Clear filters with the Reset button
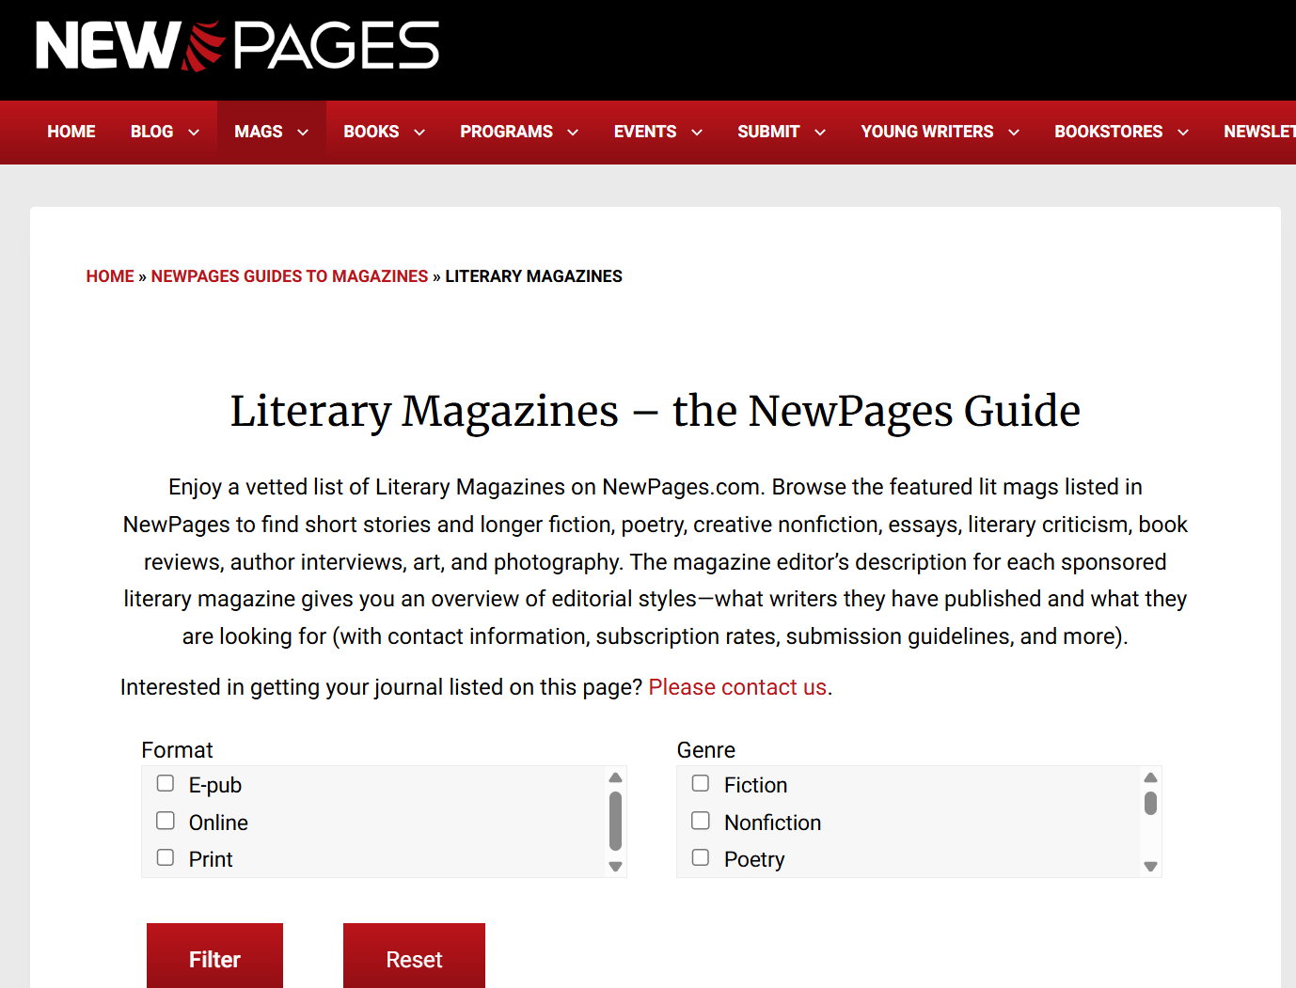Screen dimensions: 1296x988 414,956
